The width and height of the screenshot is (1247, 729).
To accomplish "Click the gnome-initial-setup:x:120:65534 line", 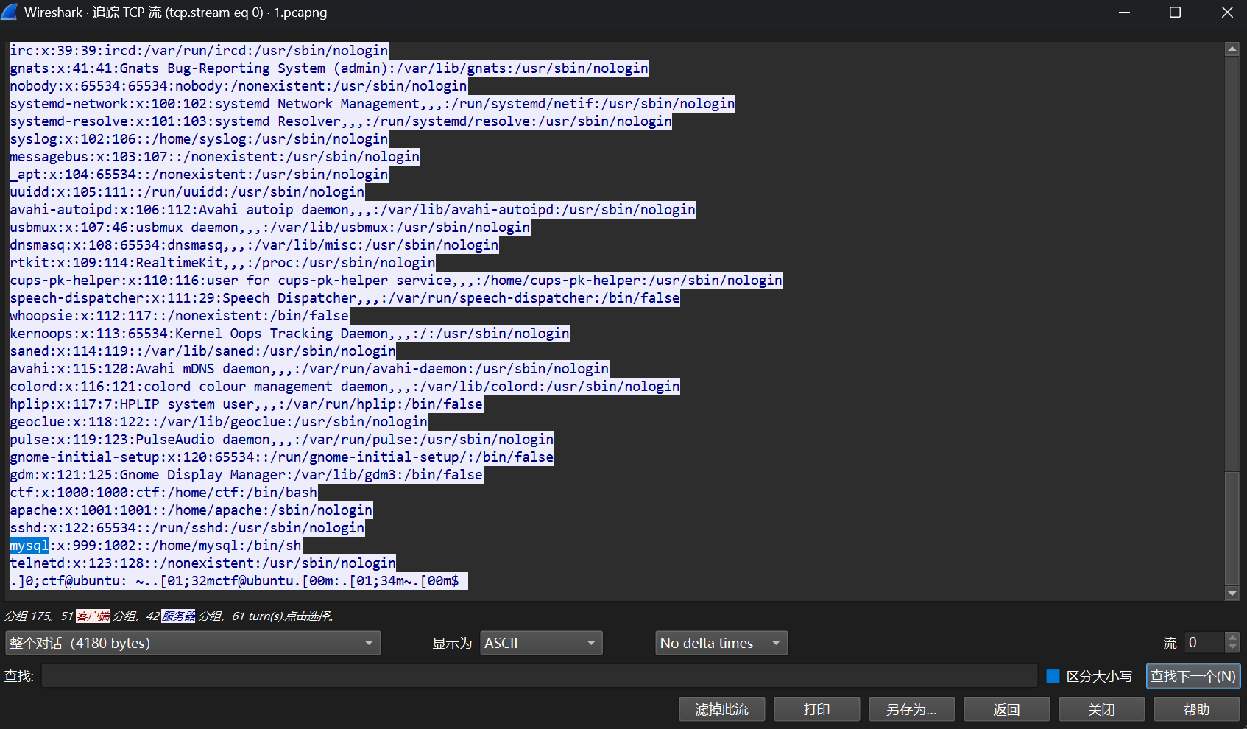I will tap(282, 457).
